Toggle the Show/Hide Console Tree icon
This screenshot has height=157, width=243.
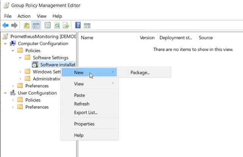tap(36, 26)
